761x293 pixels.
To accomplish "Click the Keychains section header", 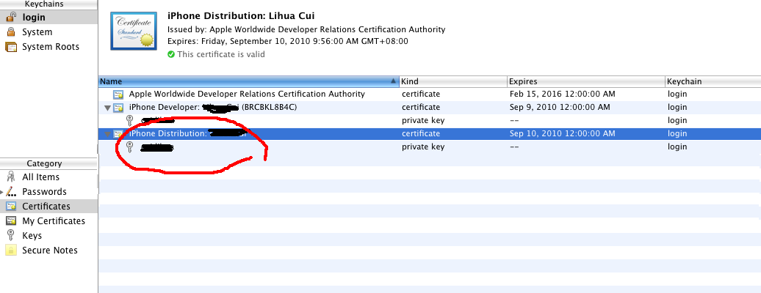I will pos(44,4).
